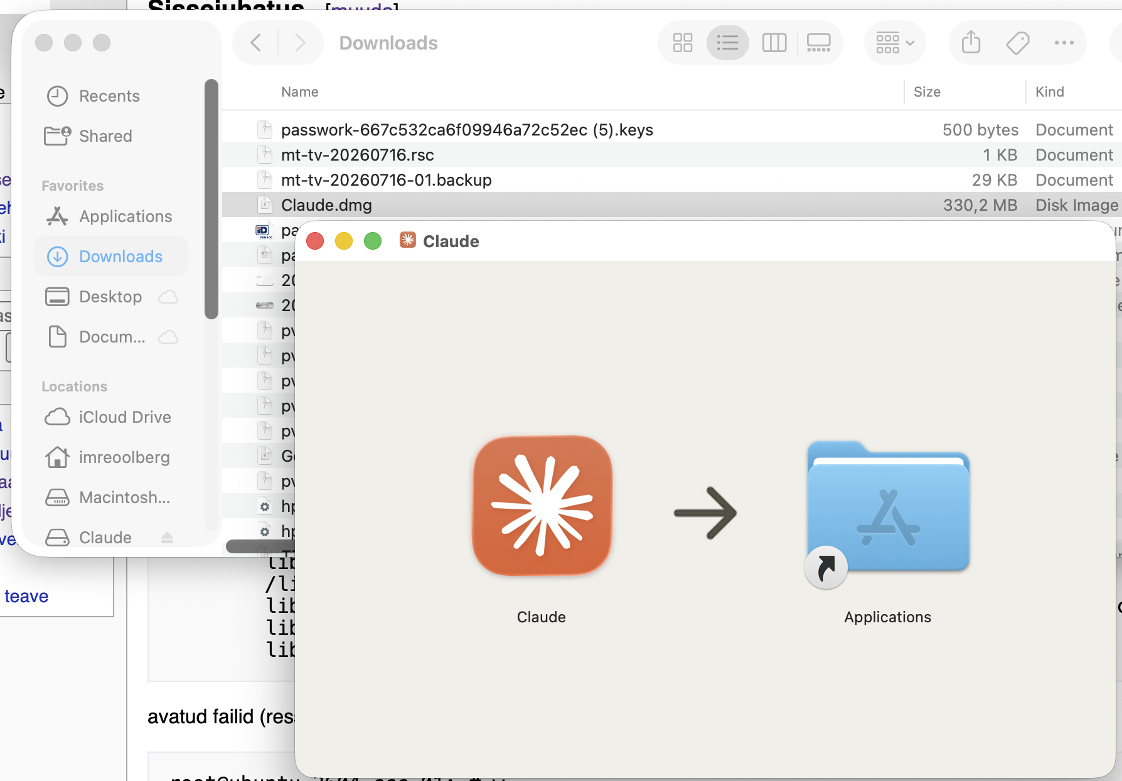This screenshot has width=1122, height=781.
Task: Click the Finder Share button
Action: pyautogui.click(x=971, y=43)
